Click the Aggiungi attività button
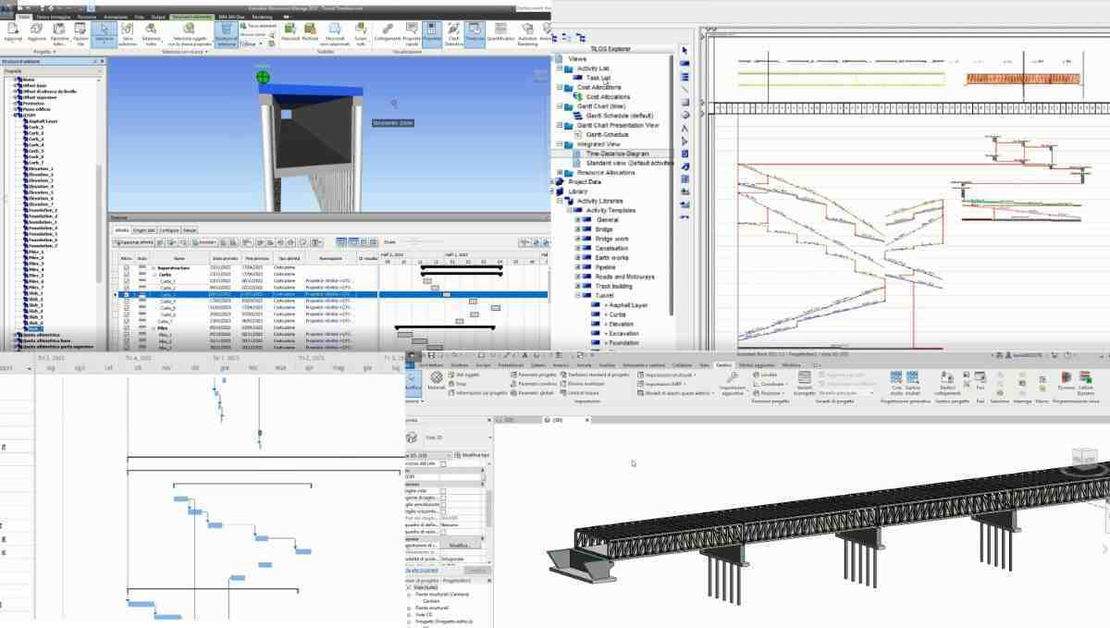 point(134,242)
